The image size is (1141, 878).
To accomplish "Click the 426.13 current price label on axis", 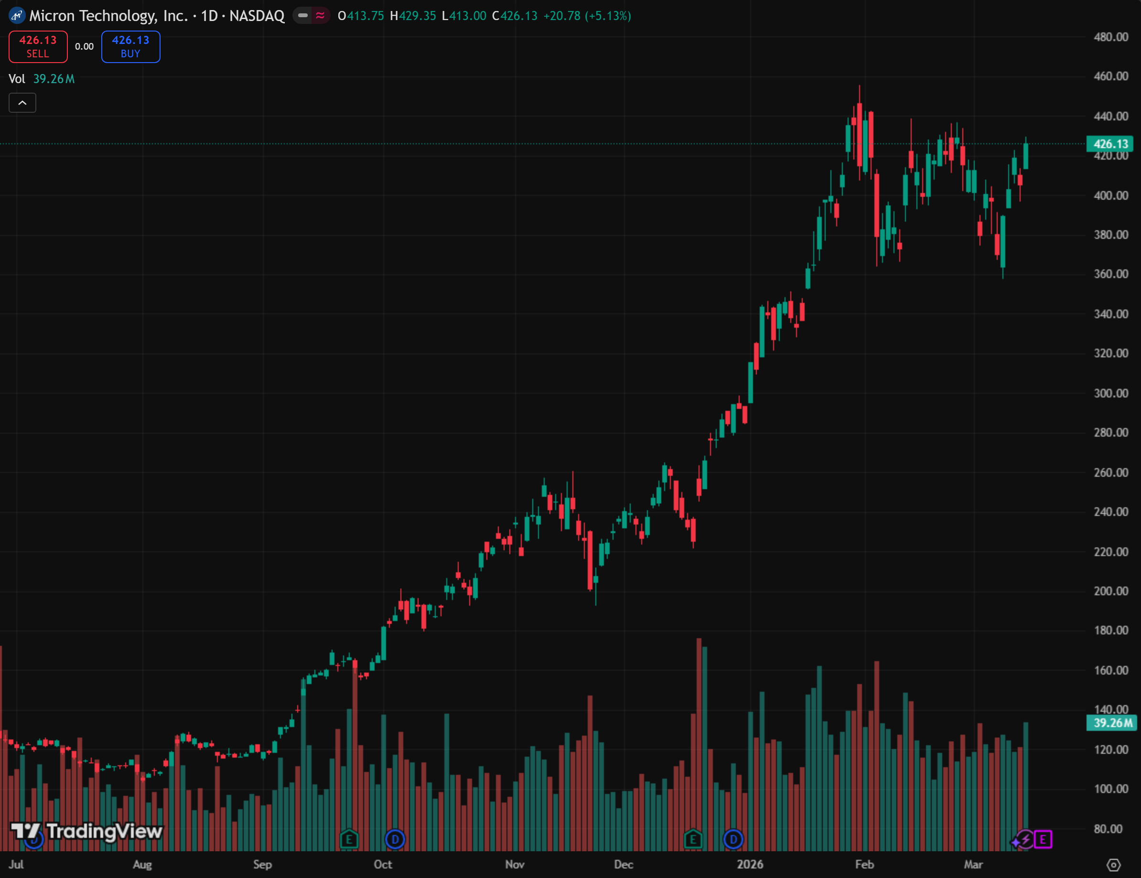I will (1111, 144).
